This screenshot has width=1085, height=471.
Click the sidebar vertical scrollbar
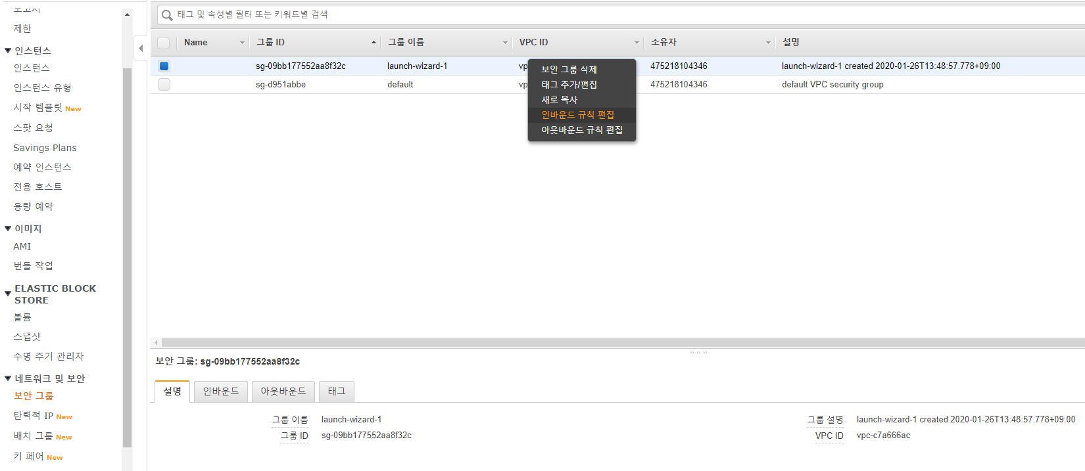(127, 256)
